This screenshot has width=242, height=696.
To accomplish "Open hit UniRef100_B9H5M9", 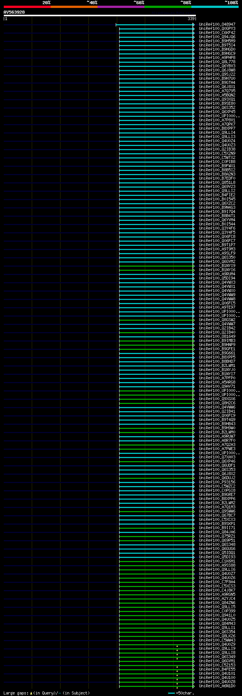I will pos(217,41).
